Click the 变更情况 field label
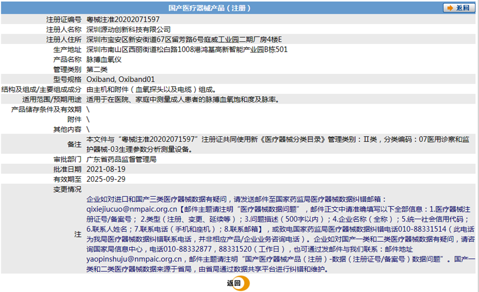479x292 pixels. (68, 189)
